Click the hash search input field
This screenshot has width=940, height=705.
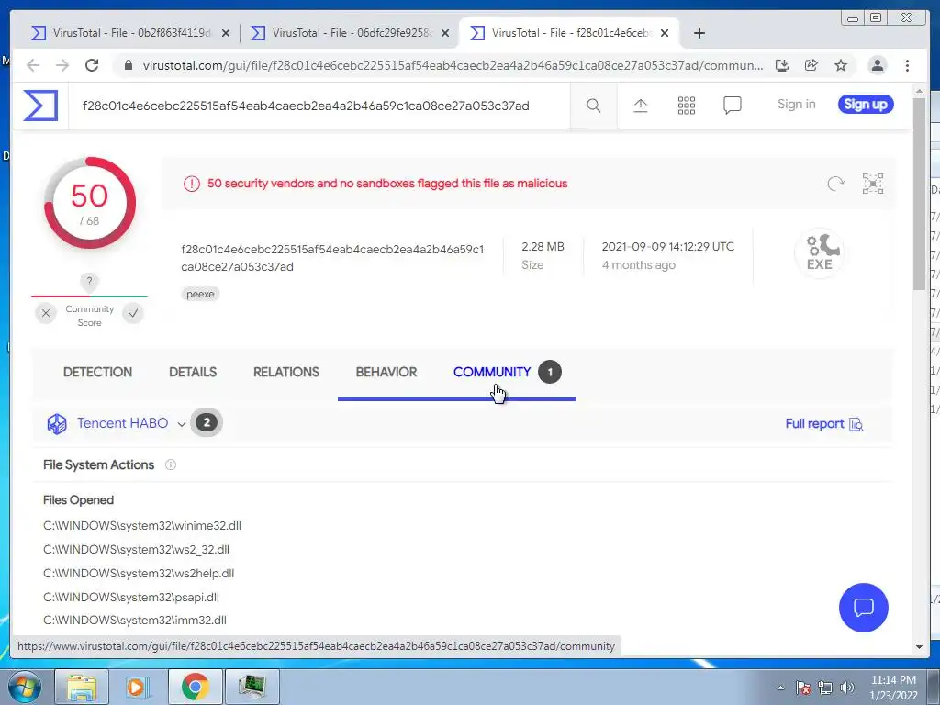click(x=319, y=106)
